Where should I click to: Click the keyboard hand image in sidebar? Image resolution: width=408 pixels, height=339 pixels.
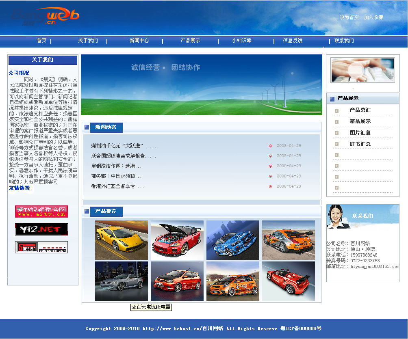pyautogui.click(x=362, y=70)
